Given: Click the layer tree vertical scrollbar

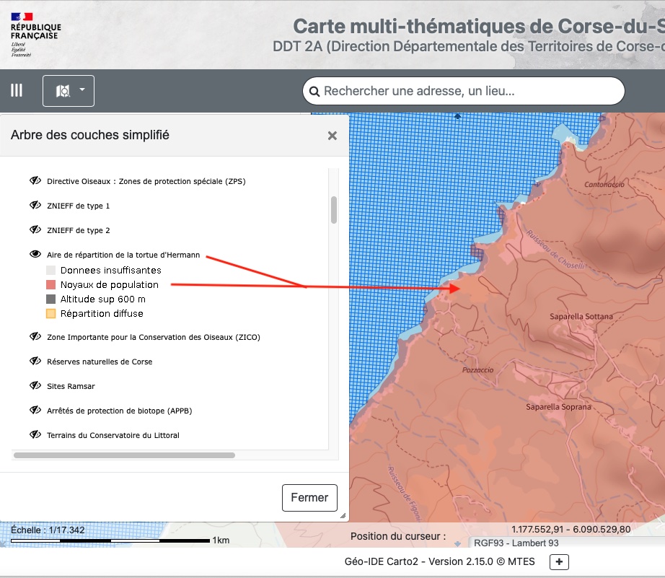Looking at the screenshot, I should 333,210.
